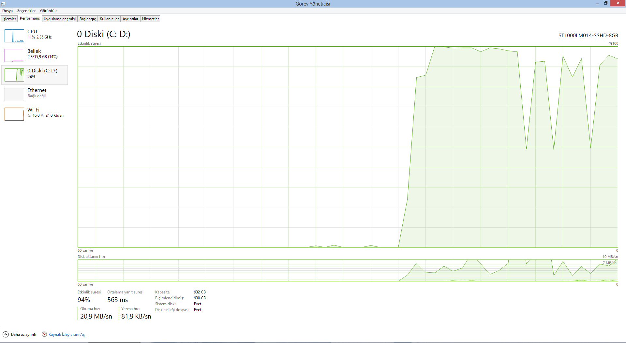Image resolution: width=626 pixels, height=343 pixels.
Task: Select the Performans tab
Action: (x=30, y=18)
